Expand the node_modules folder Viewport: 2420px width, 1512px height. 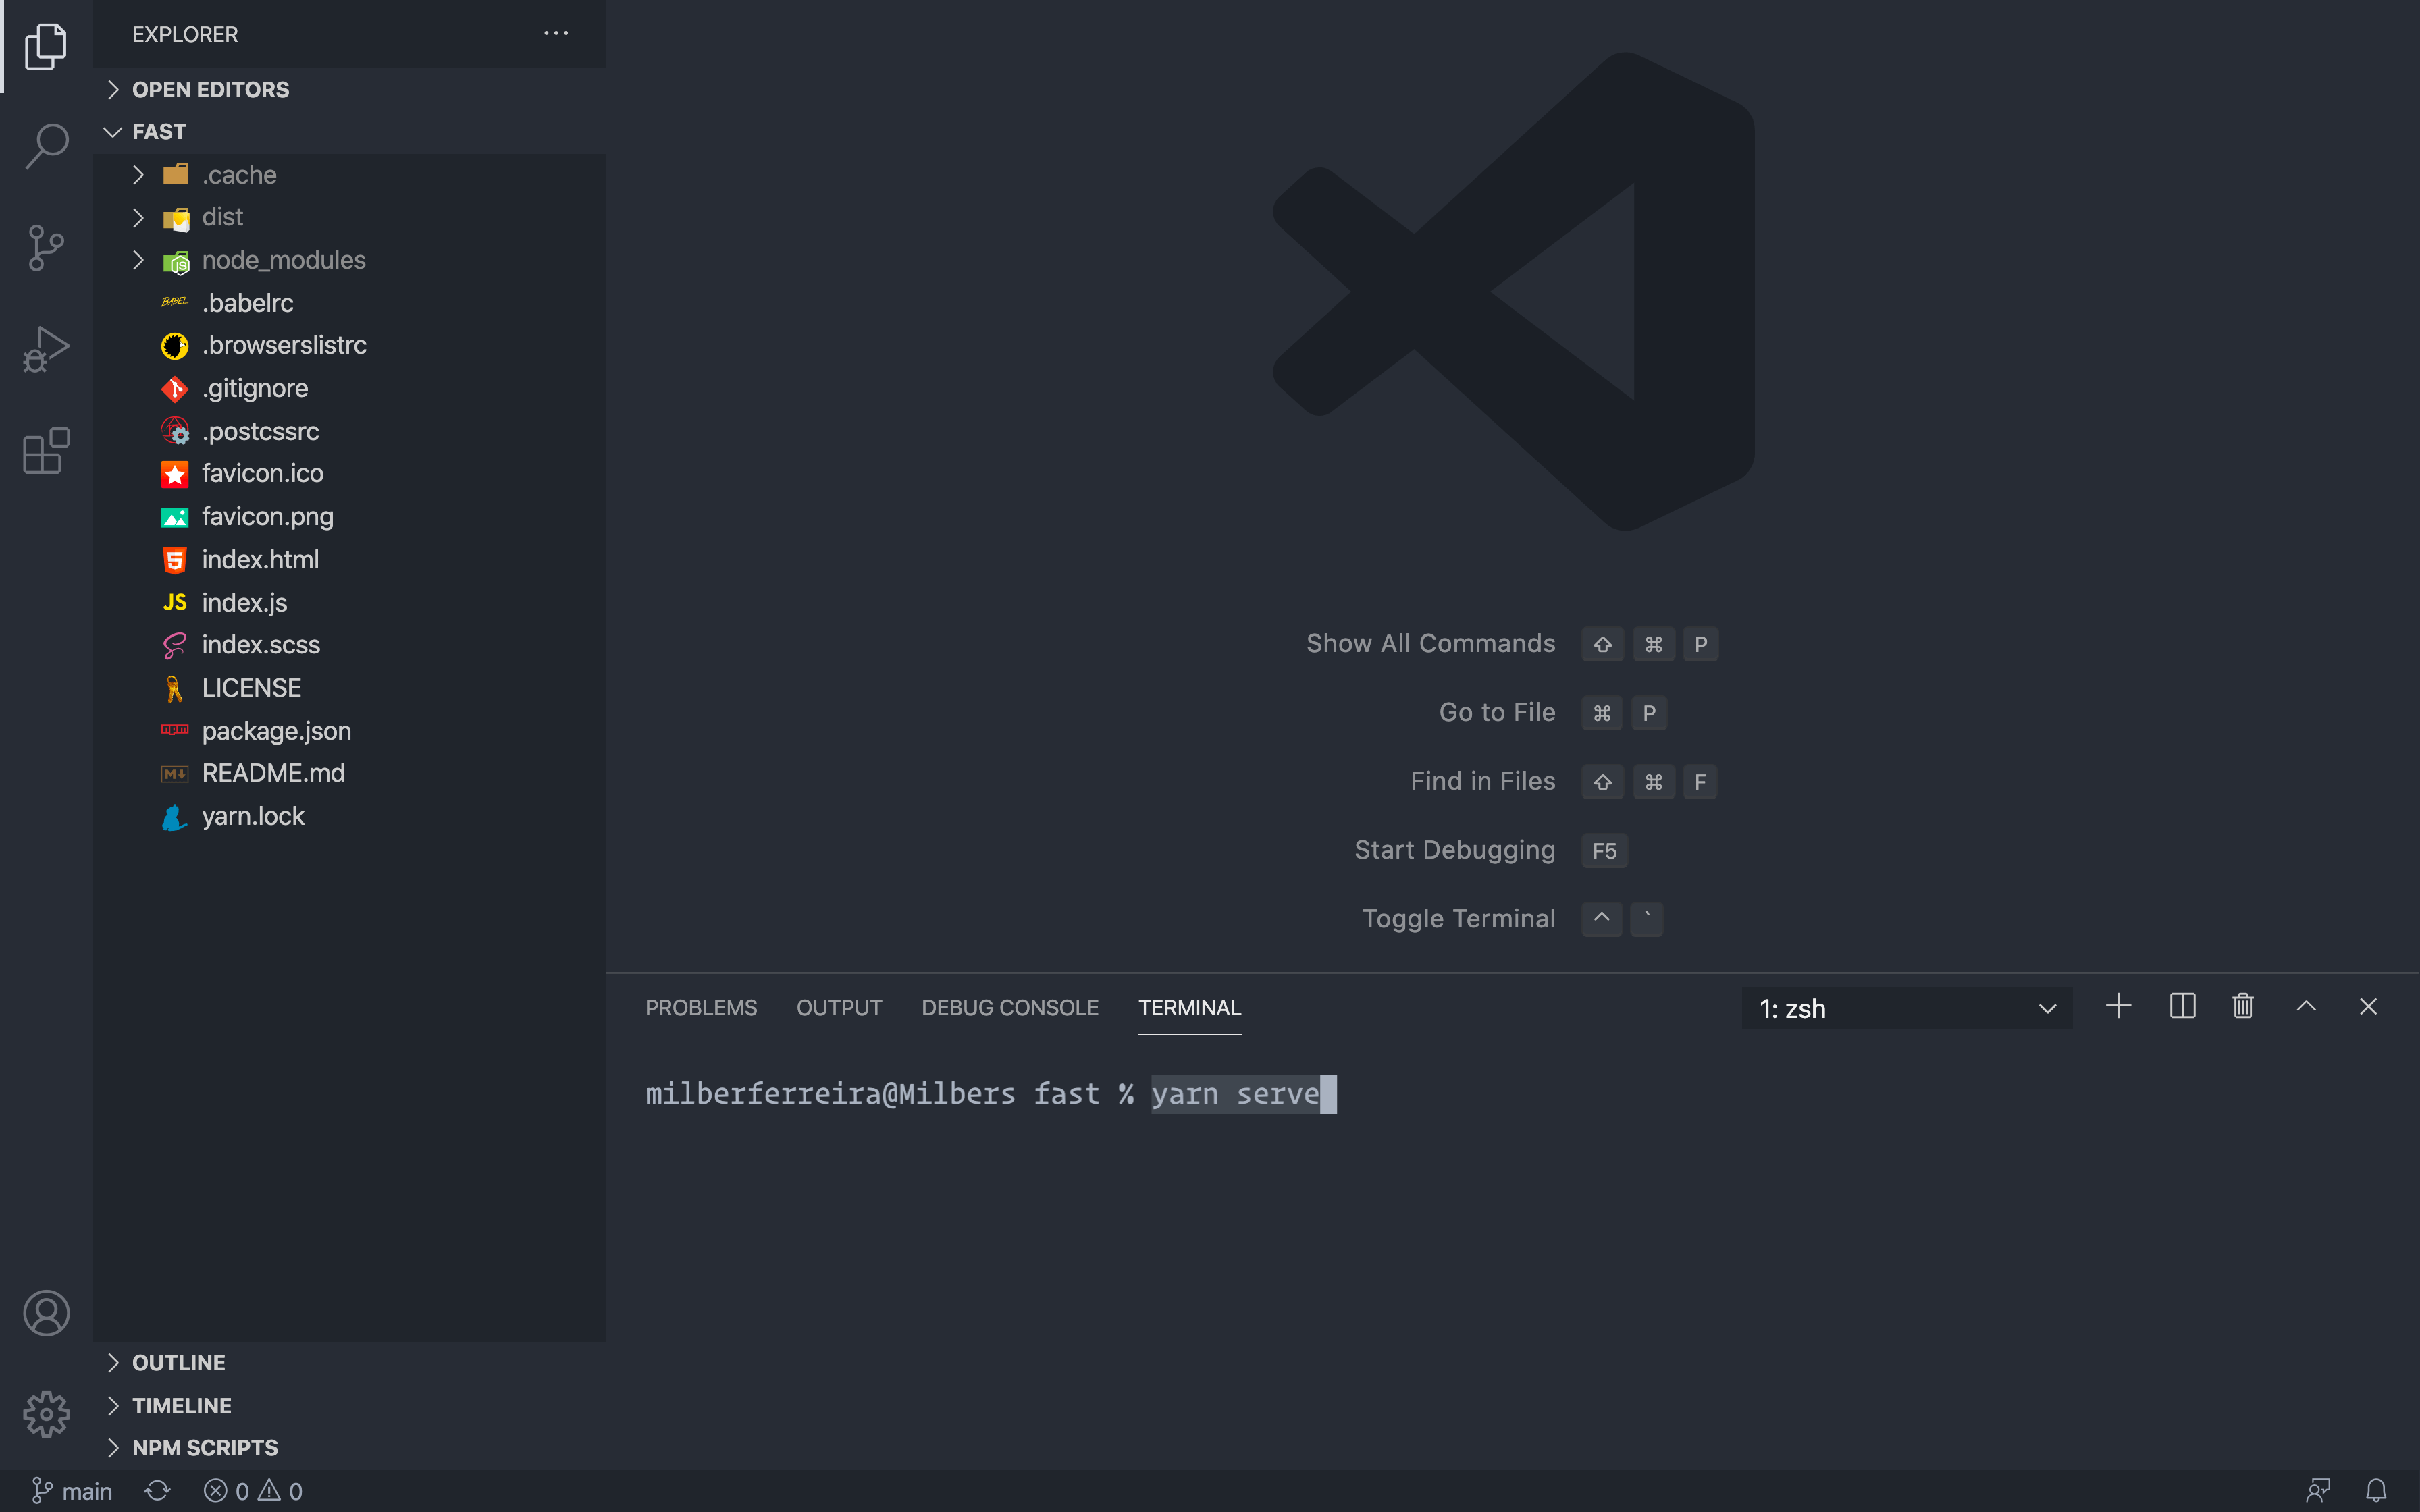(283, 260)
